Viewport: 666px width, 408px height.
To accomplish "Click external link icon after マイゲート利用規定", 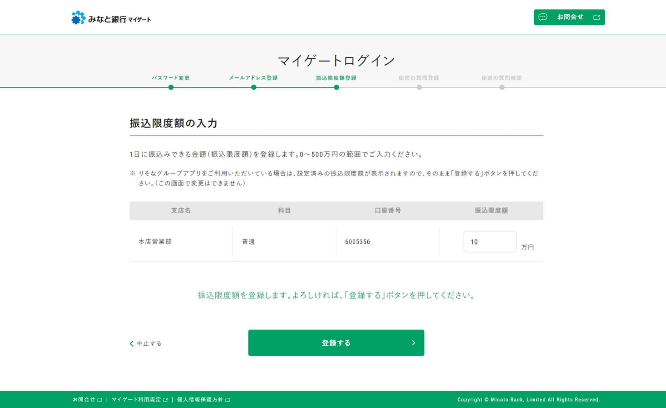I will coord(165,400).
